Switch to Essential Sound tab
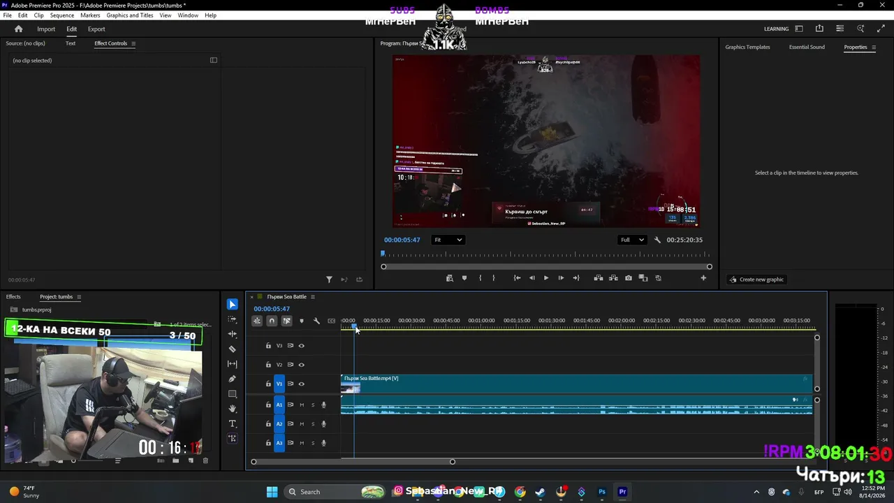894x503 pixels. coord(807,48)
